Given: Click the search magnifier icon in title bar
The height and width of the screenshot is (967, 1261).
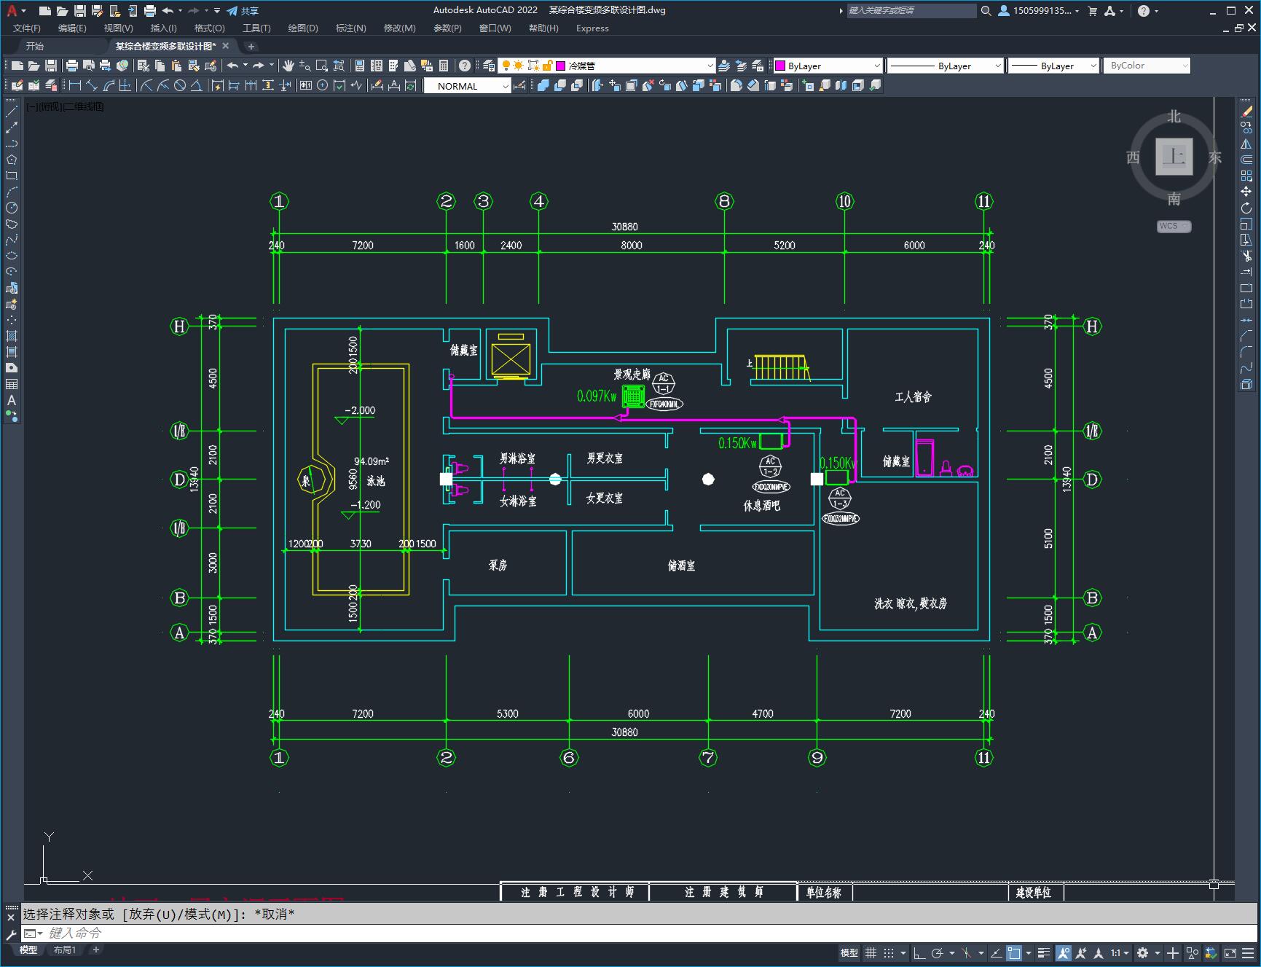Looking at the screenshot, I should 986,11.
